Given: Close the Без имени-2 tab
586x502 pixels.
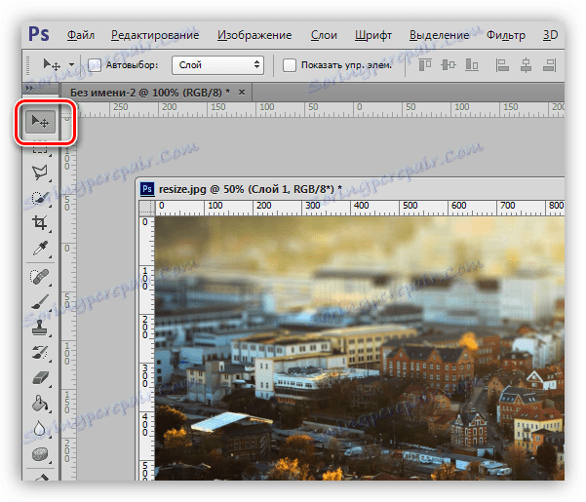Looking at the screenshot, I should (242, 92).
